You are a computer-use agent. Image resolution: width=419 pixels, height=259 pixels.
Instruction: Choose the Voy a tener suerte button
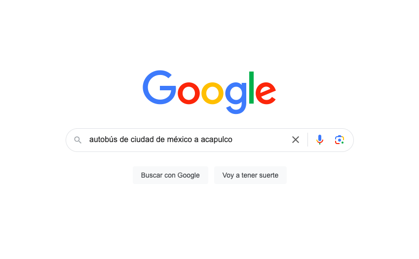point(250,175)
